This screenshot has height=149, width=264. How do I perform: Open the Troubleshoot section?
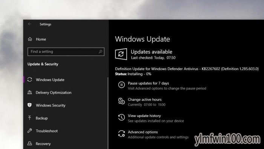(47, 131)
